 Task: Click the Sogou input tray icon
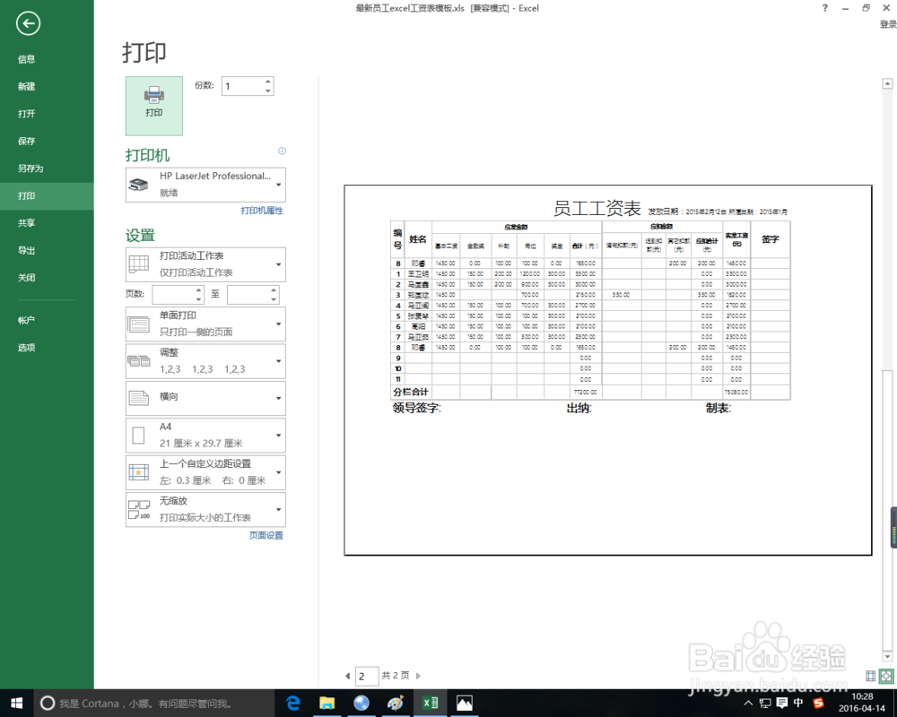[x=819, y=703]
